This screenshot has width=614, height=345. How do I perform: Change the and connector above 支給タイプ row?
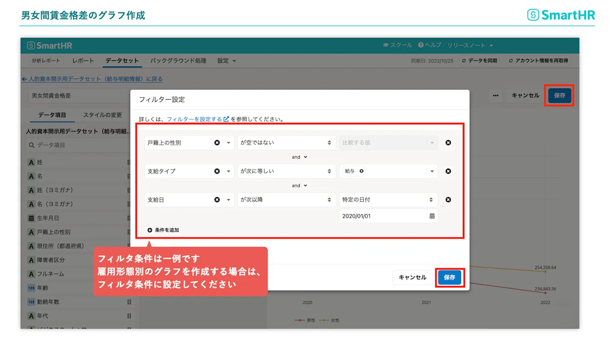[299, 157]
